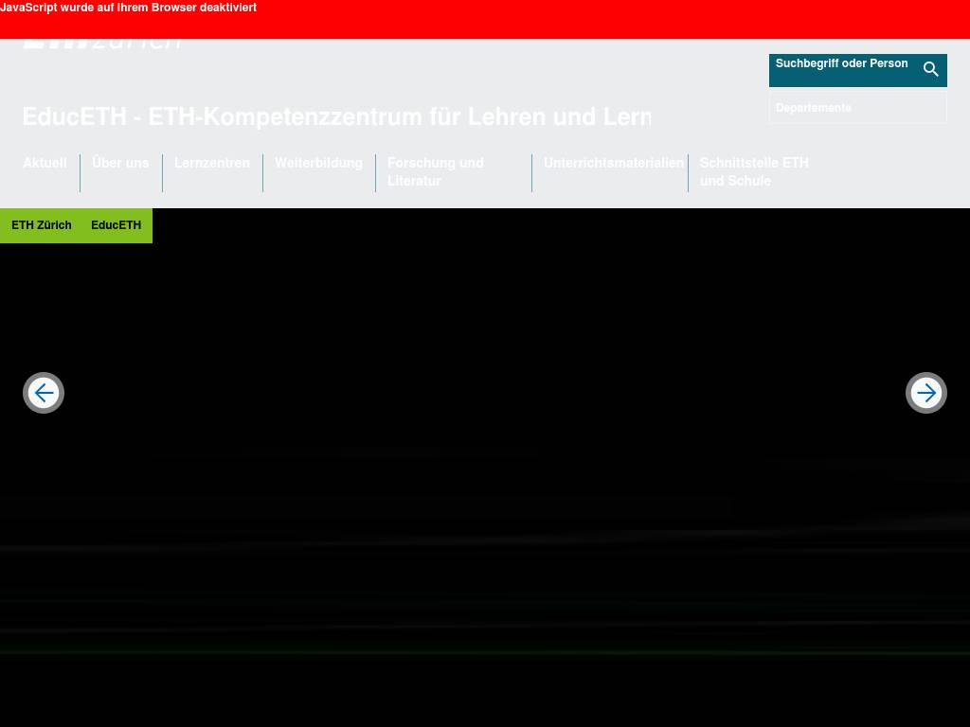Open the Aktuell menu item
Viewport: 970px width, 727px height.
click(45, 163)
